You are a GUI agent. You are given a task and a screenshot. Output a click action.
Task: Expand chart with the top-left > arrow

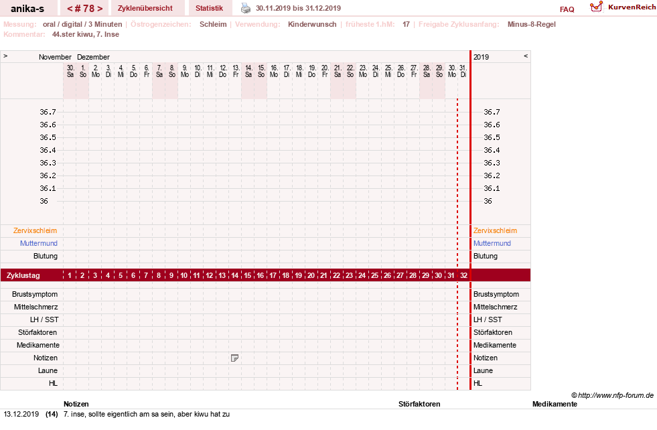(x=5, y=56)
